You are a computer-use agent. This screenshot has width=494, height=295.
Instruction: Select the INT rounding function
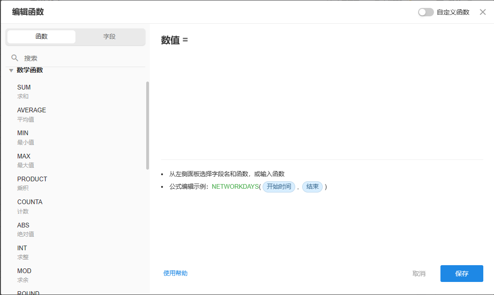22,252
